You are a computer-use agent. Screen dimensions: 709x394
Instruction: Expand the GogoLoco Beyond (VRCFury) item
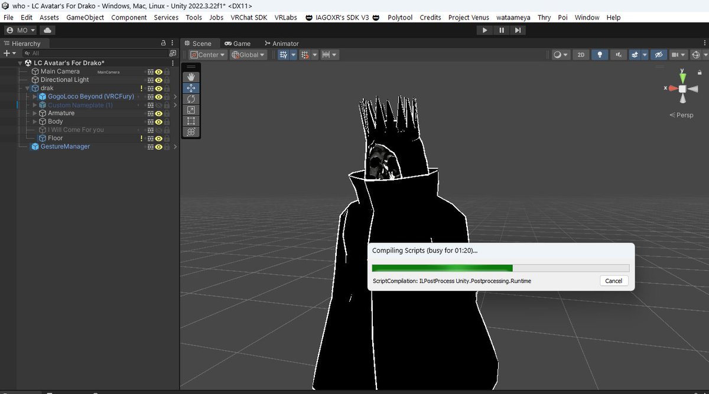click(x=35, y=96)
